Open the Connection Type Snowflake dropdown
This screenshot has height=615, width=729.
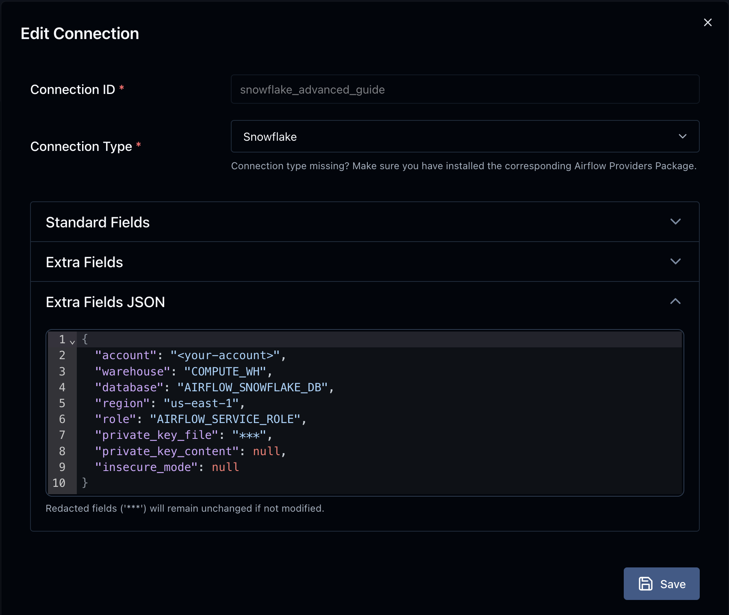465,136
